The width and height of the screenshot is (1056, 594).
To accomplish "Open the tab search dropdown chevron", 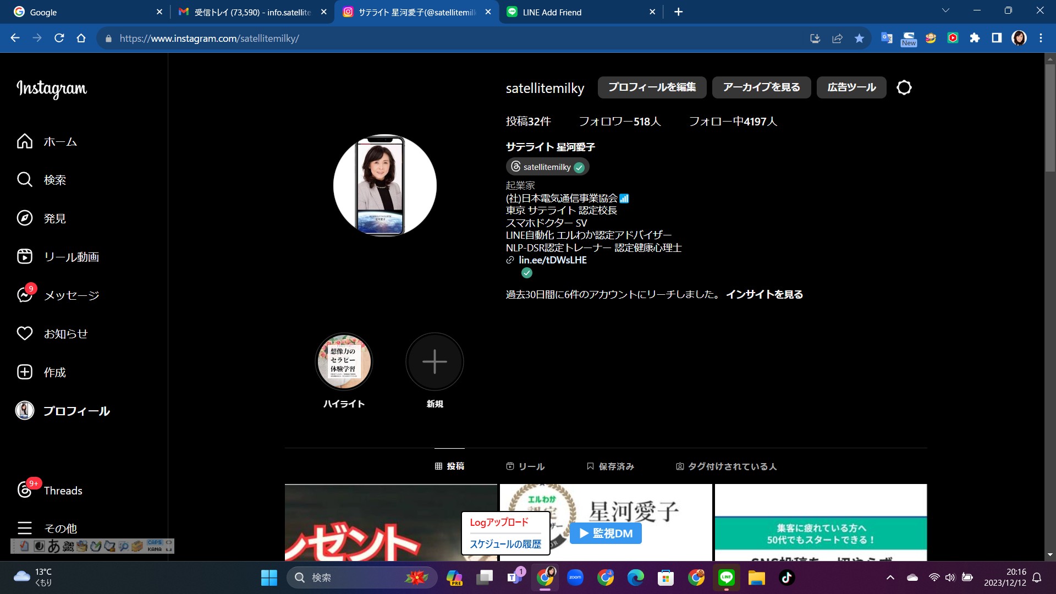I will 945,10.
